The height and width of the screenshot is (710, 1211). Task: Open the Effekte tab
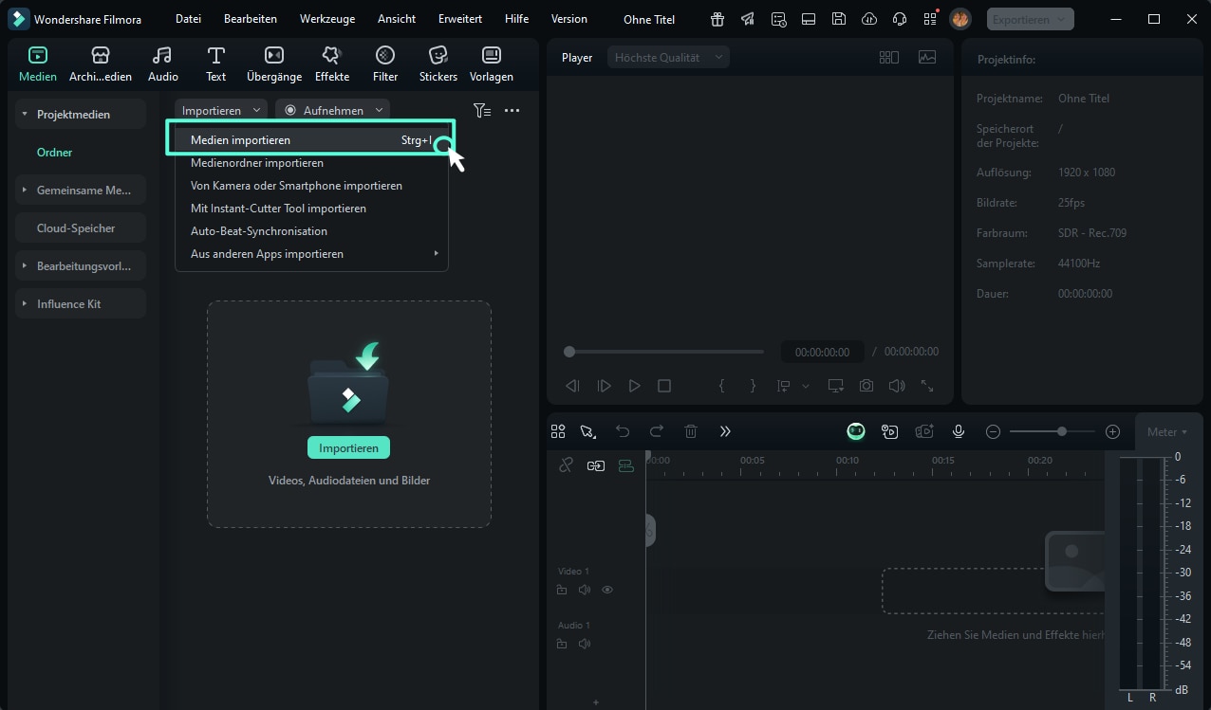332,64
